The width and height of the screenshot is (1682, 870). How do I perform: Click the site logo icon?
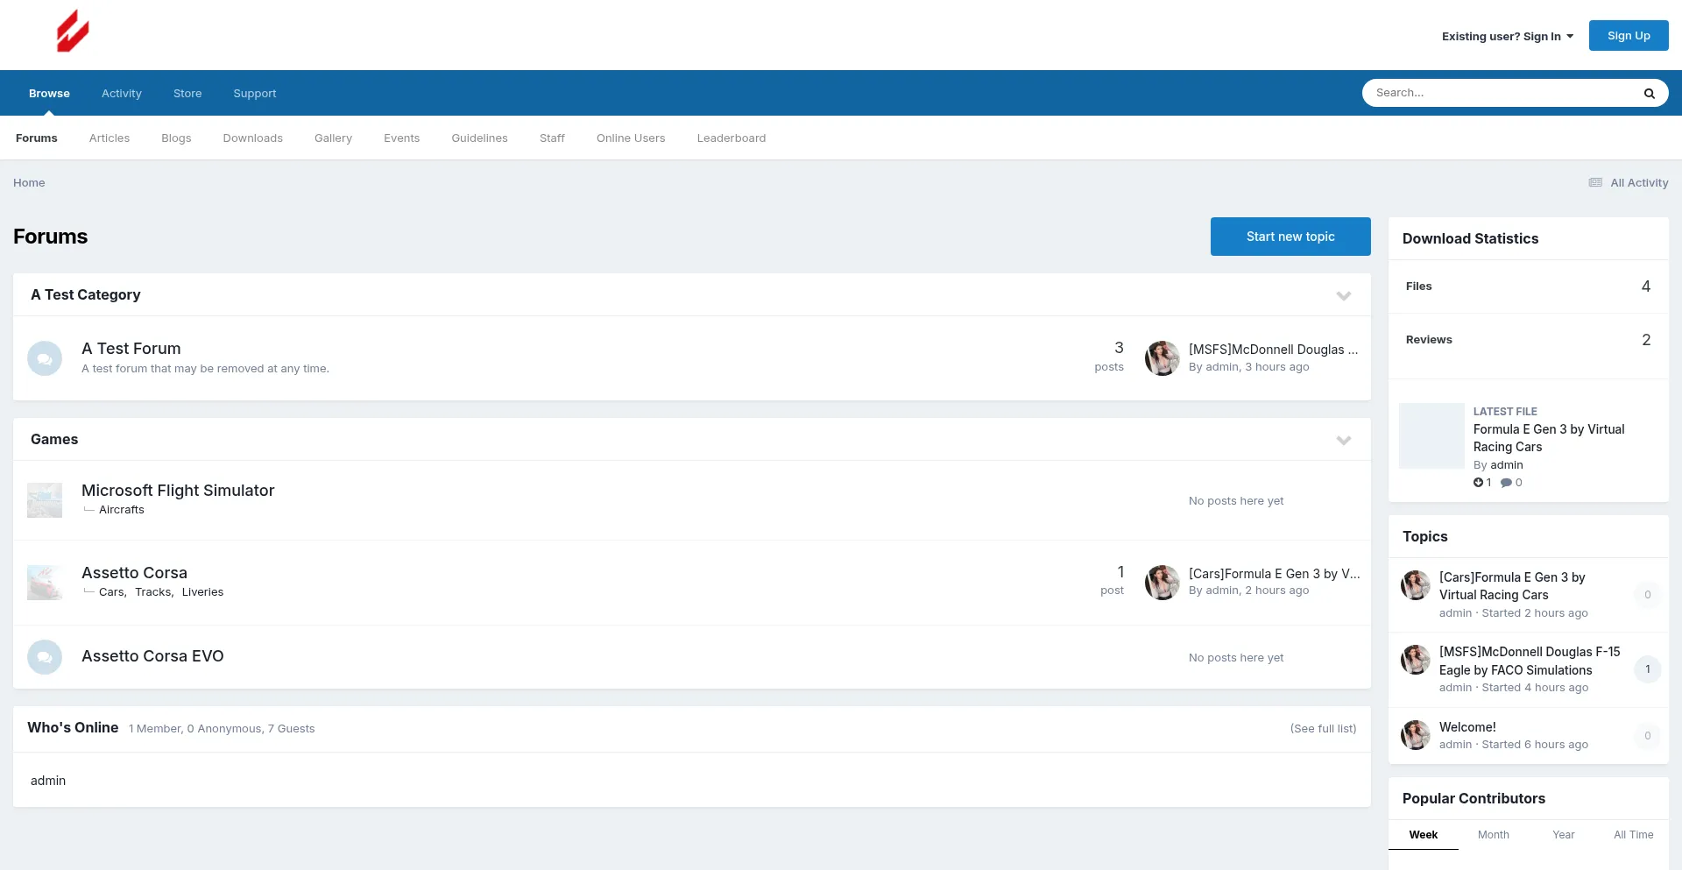point(73,31)
